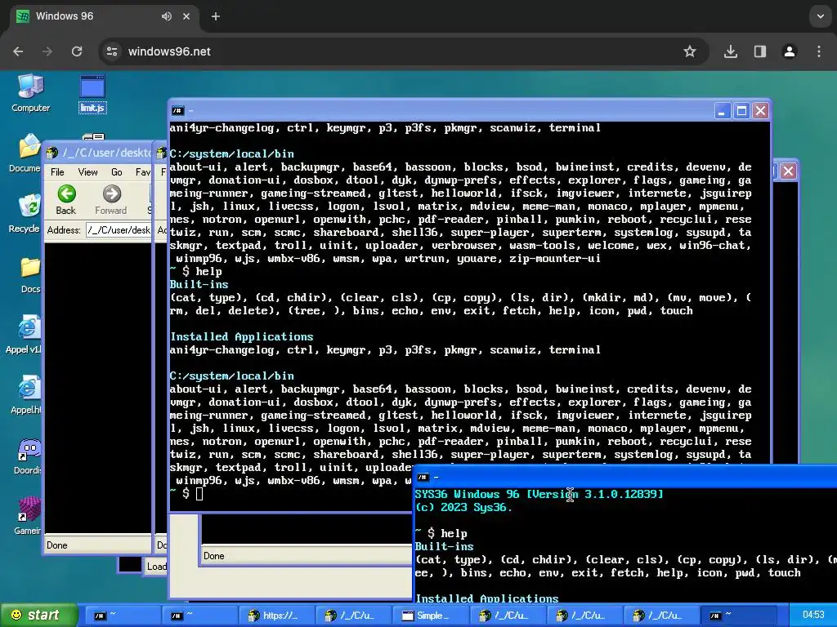Launch the Gamein cube desktop shortcut
The width and height of the screenshot is (837, 627).
pos(28,516)
